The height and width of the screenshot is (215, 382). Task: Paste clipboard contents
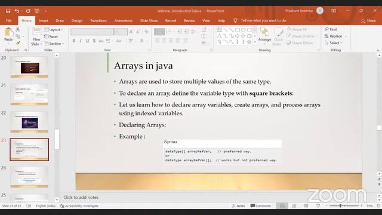click(x=8, y=35)
